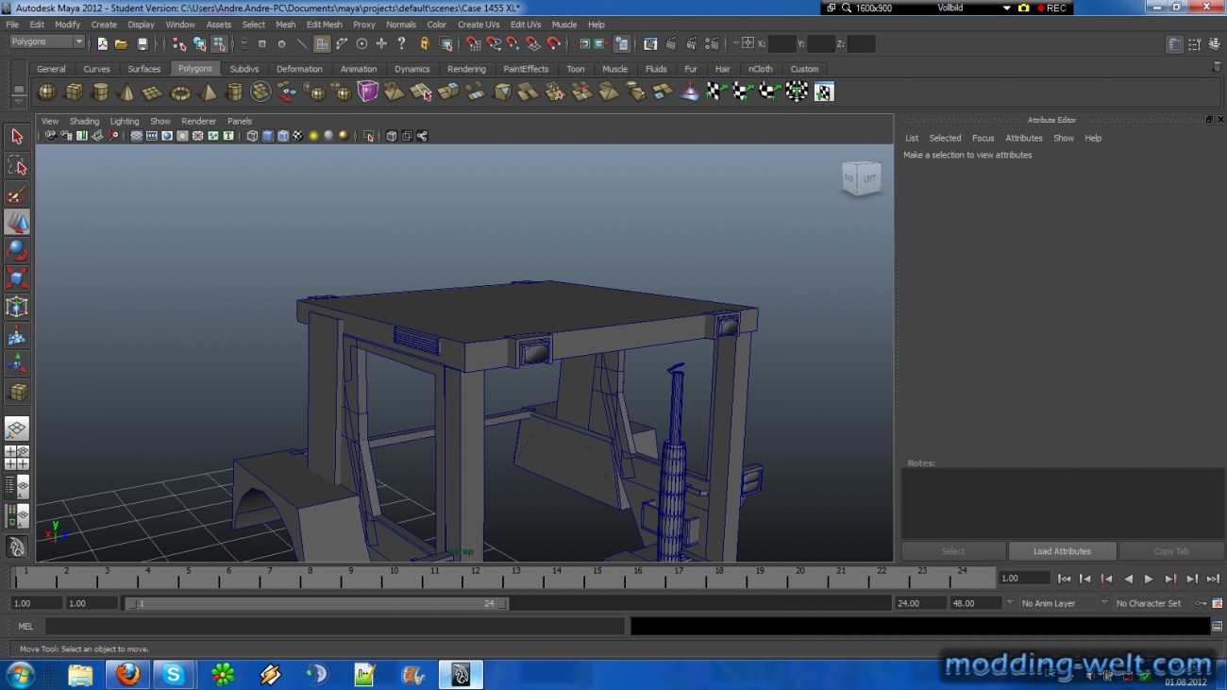Switch to four view layout
The width and height of the screenshot is (1227, 690).
17,458
